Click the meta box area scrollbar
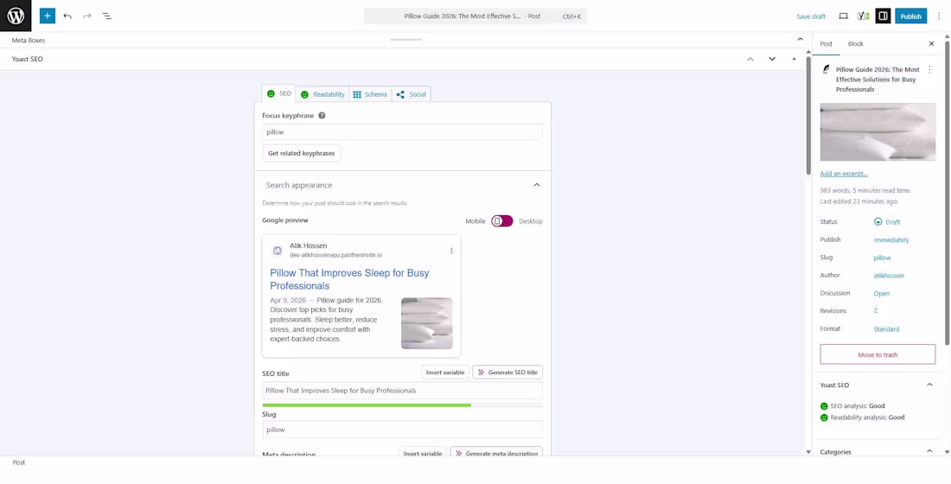The height and width of the screenshot is (484, 951). 808,115
